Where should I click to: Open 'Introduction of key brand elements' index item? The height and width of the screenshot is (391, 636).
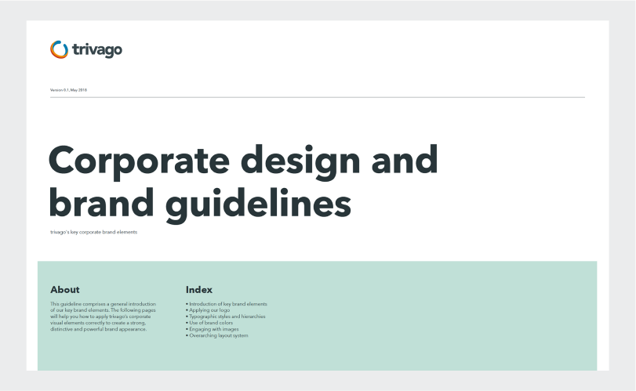[227, 304]
